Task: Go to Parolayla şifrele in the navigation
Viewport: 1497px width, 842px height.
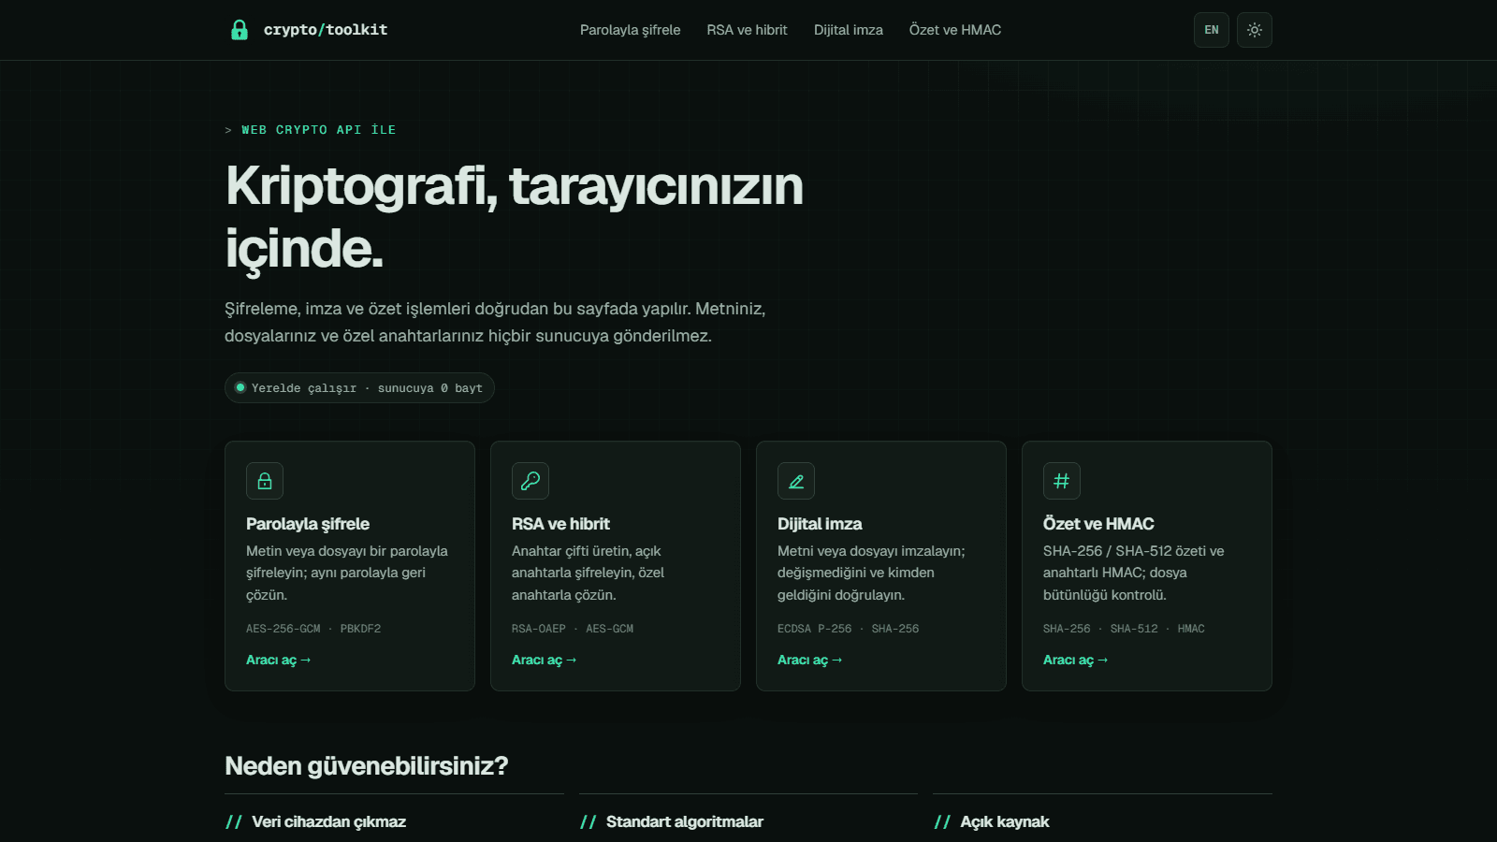Action: point(631,30)
